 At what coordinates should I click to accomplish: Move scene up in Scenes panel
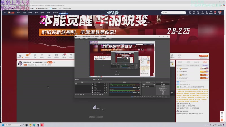[81, 95]
